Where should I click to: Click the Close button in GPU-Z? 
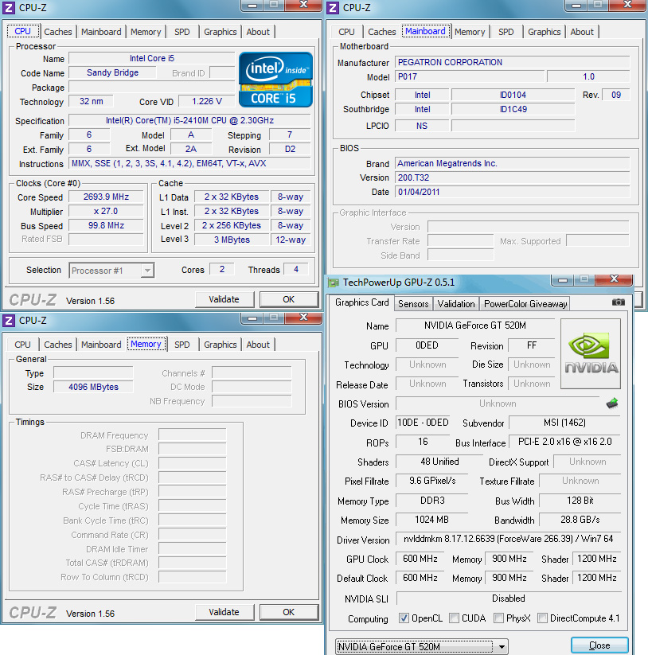[599, 645]
